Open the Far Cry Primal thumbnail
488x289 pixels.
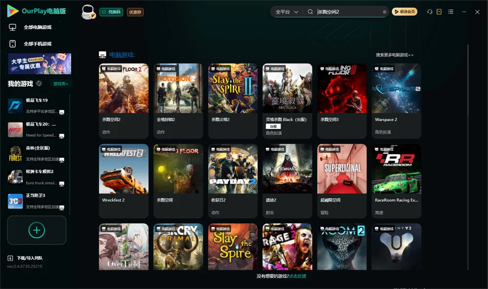178,247
